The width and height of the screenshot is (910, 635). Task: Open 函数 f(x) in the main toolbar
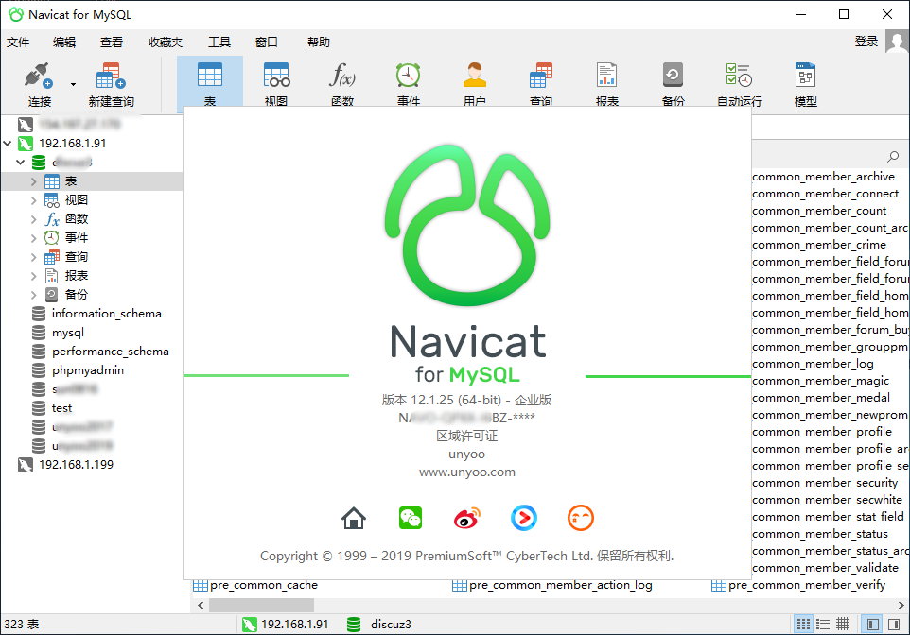point(342,84)
